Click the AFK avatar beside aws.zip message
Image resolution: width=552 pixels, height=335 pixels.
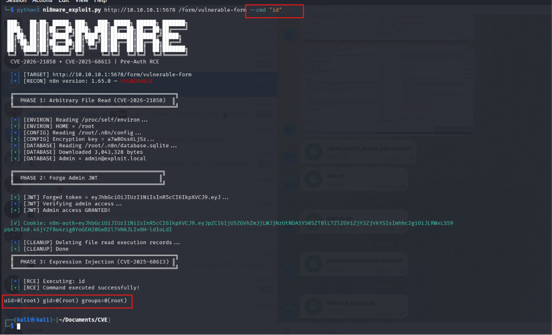(x=289, y=184)
